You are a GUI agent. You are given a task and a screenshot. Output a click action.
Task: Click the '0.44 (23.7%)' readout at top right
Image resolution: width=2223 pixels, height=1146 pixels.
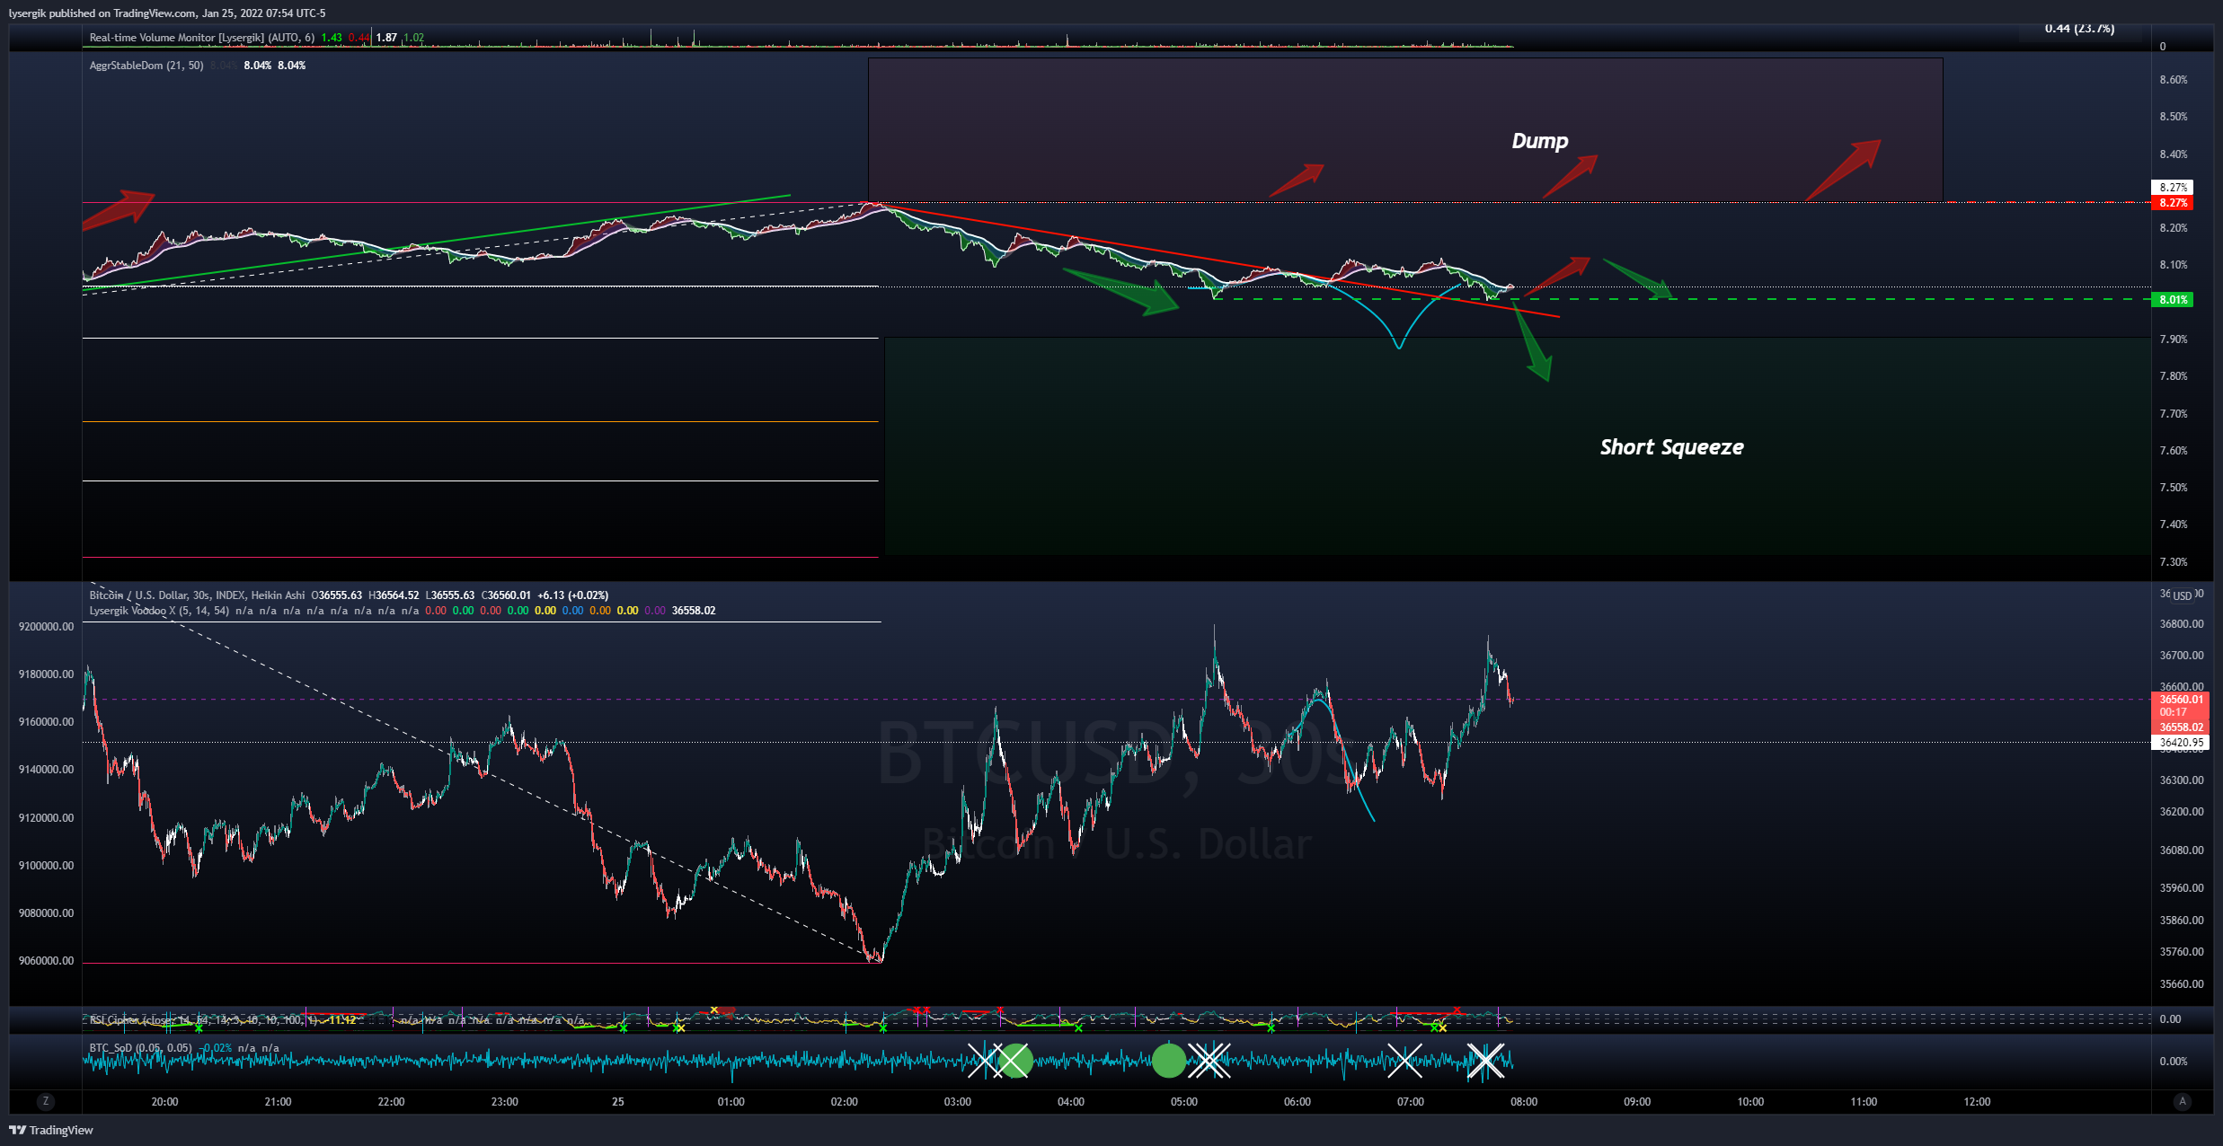click(2079, 29)
